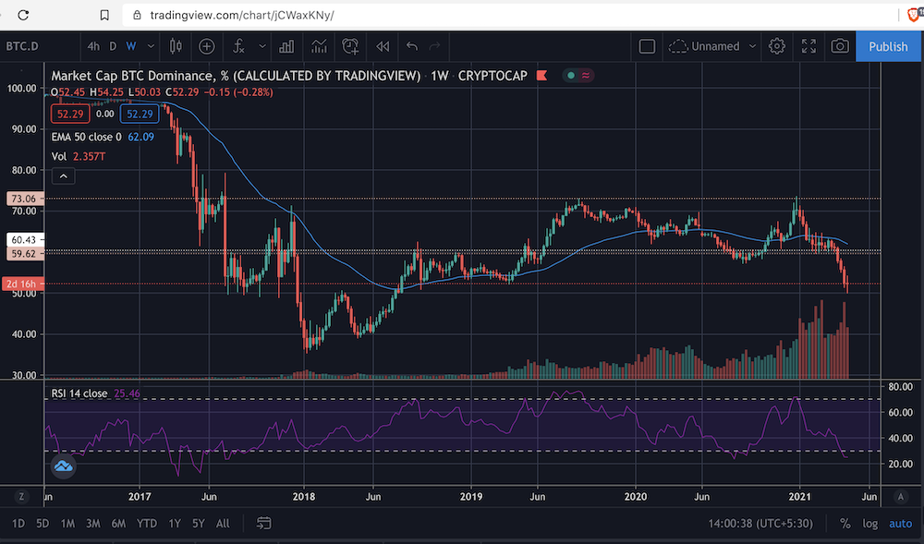This screenshot has width=924, height=544.
Task: Select the RSI 14 close indicator legend
Action: click(x=79, y=393)
